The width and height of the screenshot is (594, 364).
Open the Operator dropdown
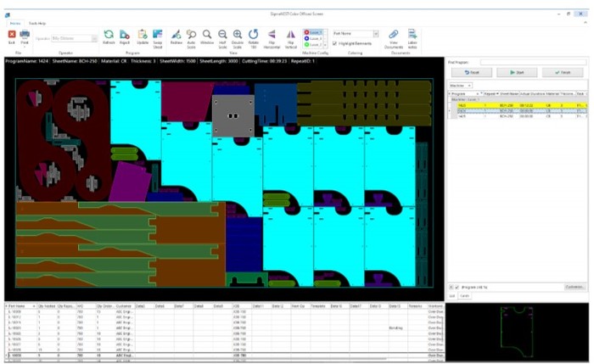click(x=94, y=39)
